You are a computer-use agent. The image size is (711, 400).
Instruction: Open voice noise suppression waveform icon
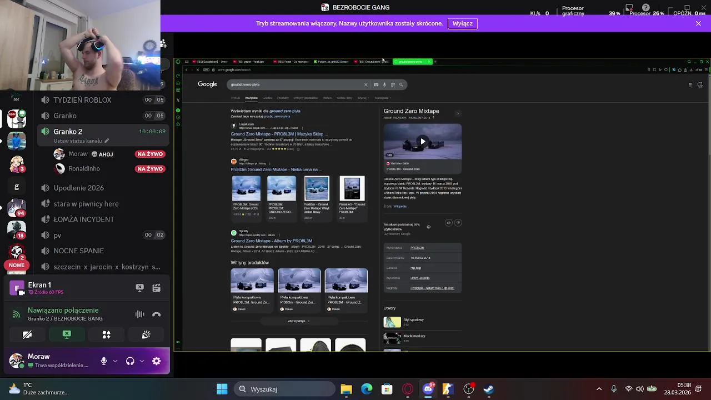[x=139, y=314]
